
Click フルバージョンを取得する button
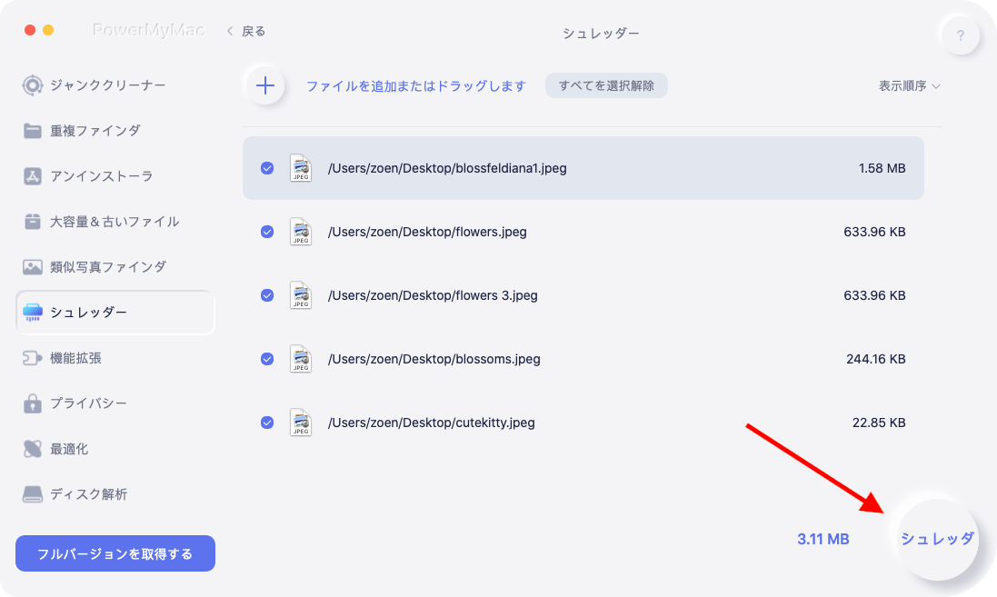115,553
